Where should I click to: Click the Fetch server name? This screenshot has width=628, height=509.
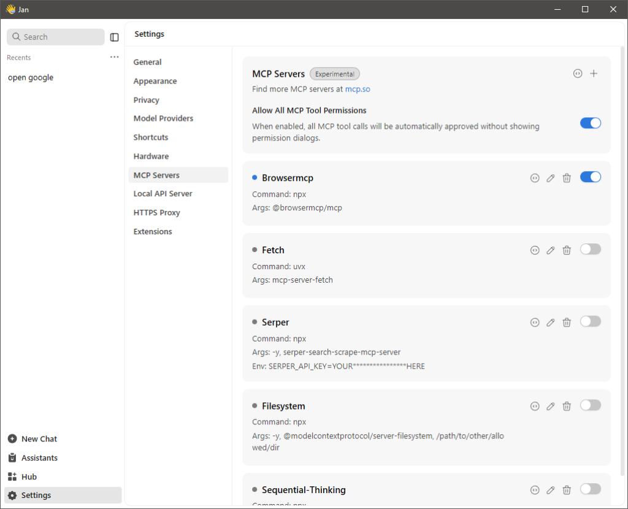coord(273,250)
